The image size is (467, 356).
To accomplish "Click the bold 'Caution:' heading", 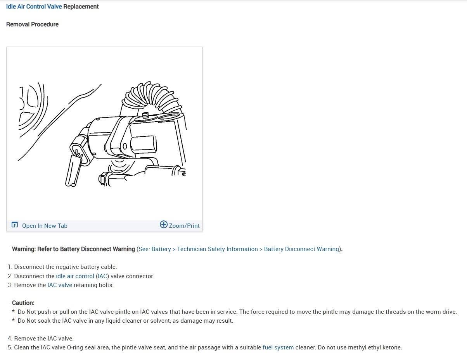I will coord(23,303).
